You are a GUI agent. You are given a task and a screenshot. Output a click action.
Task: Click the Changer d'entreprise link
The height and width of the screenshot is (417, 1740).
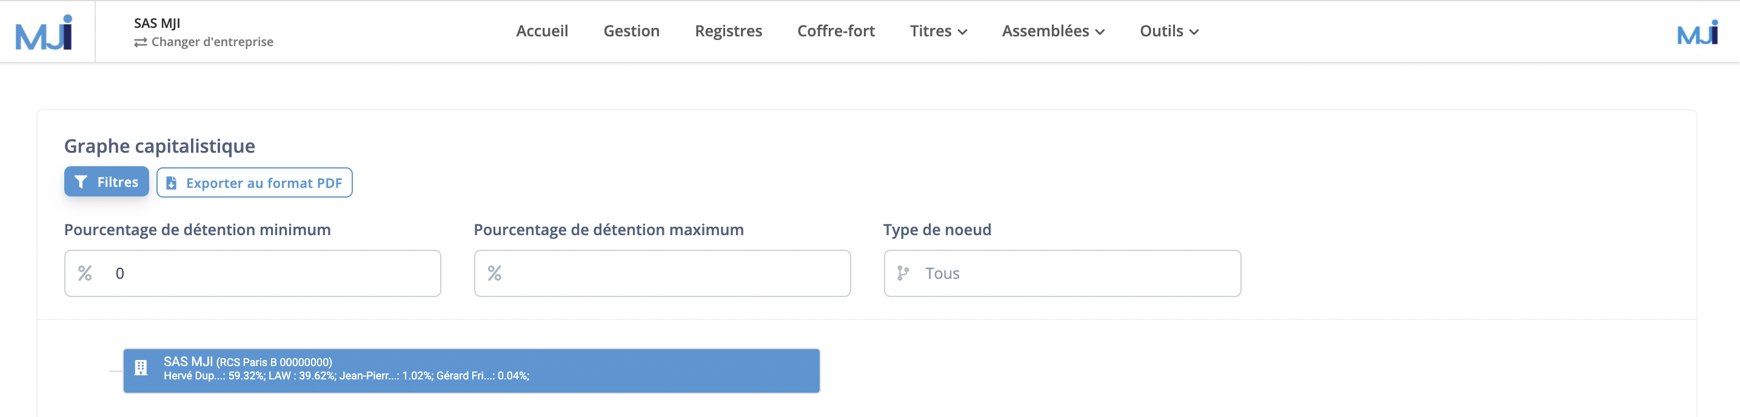[212, 41]
